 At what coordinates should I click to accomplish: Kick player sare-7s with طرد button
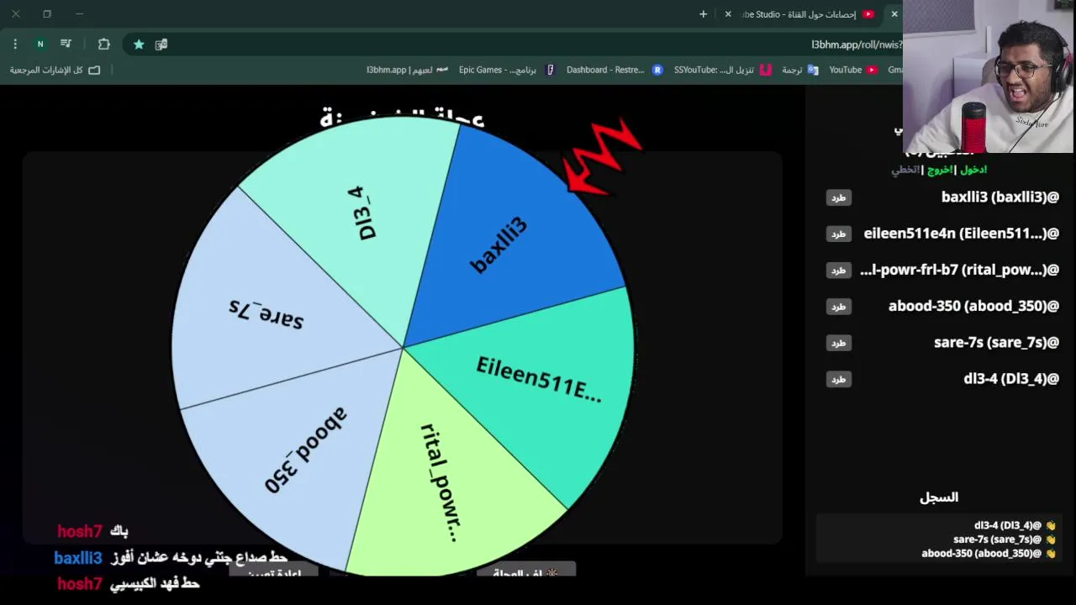point(838,343)
